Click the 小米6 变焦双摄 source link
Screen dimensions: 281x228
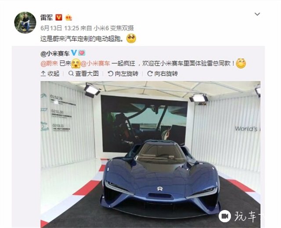pyautogui.click(x=114, y=28)
